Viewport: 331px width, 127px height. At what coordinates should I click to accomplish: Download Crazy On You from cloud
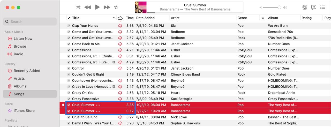coord(120,93)
